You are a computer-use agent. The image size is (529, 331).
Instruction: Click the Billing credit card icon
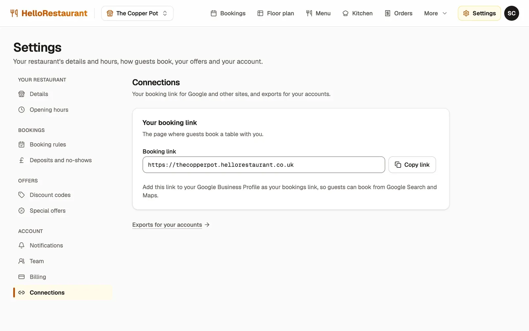pos(21,277)
